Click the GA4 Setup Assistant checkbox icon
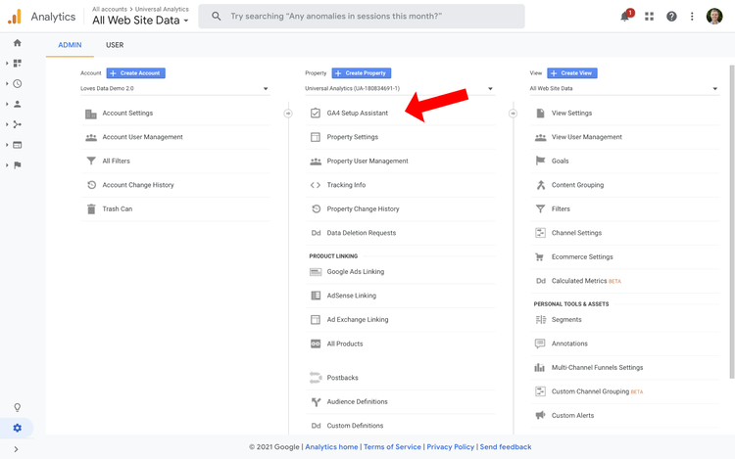 pyautogui.click(x=316, y=114)
